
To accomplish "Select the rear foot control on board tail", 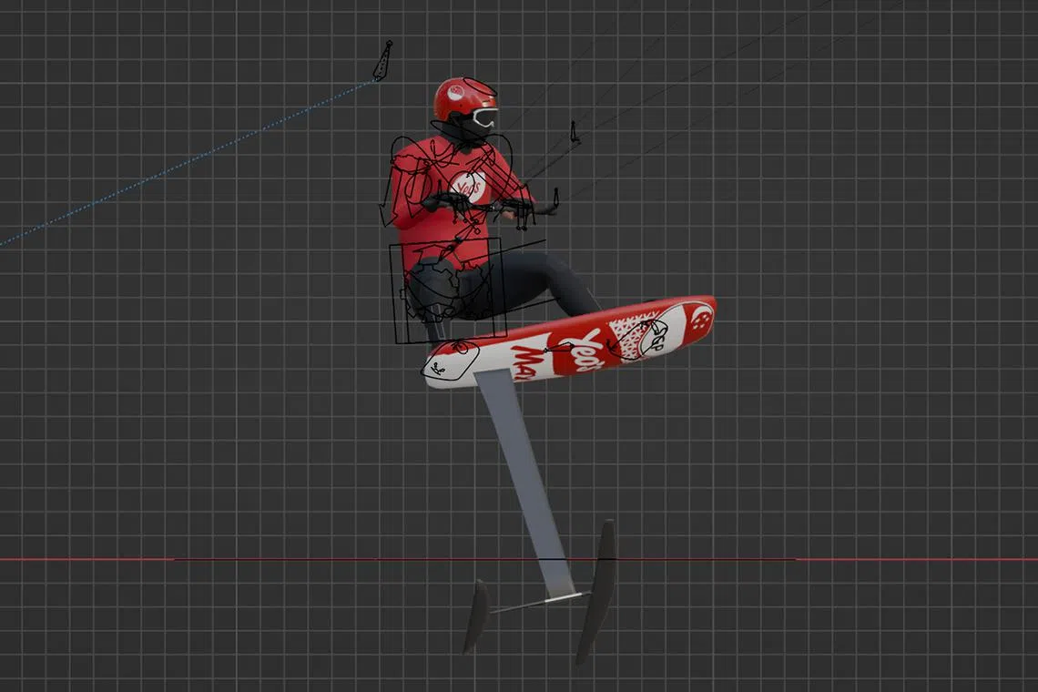I will 451,360.
